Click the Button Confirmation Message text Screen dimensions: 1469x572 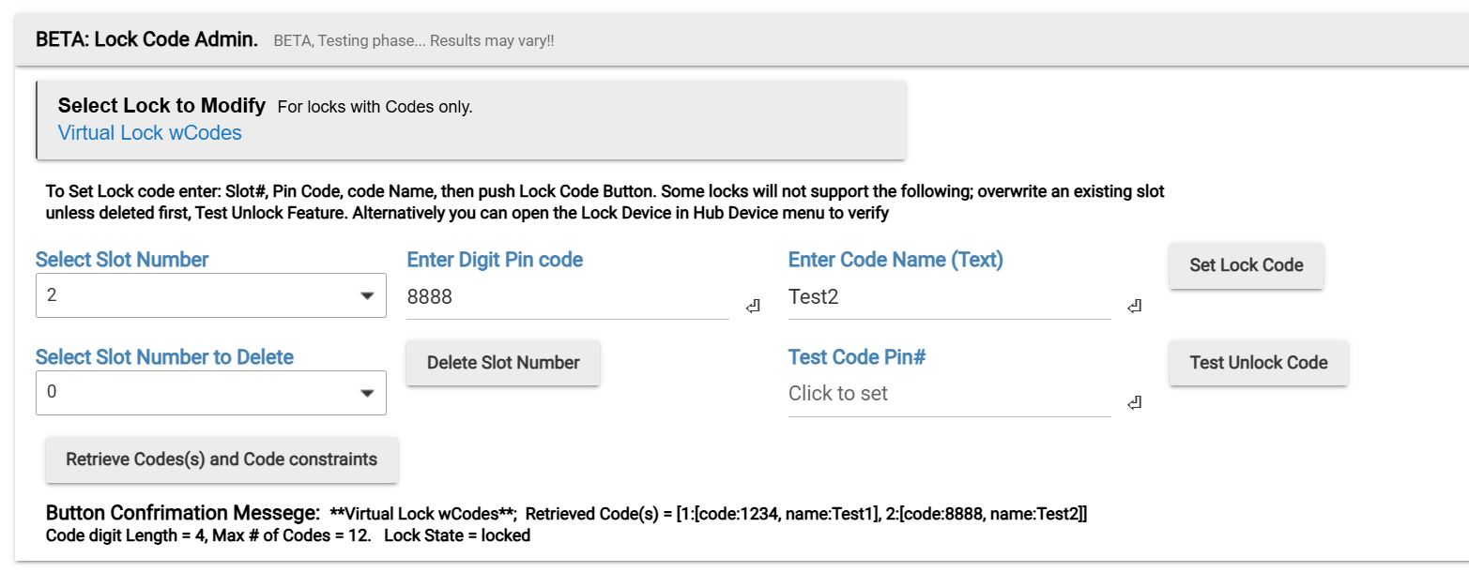[183, 514]
